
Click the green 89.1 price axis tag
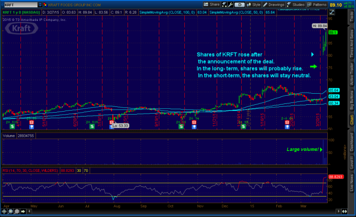coord(333,33)
